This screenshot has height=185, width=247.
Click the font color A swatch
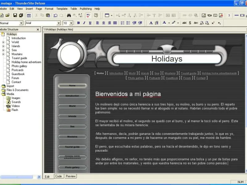click(x=164, y=23)
